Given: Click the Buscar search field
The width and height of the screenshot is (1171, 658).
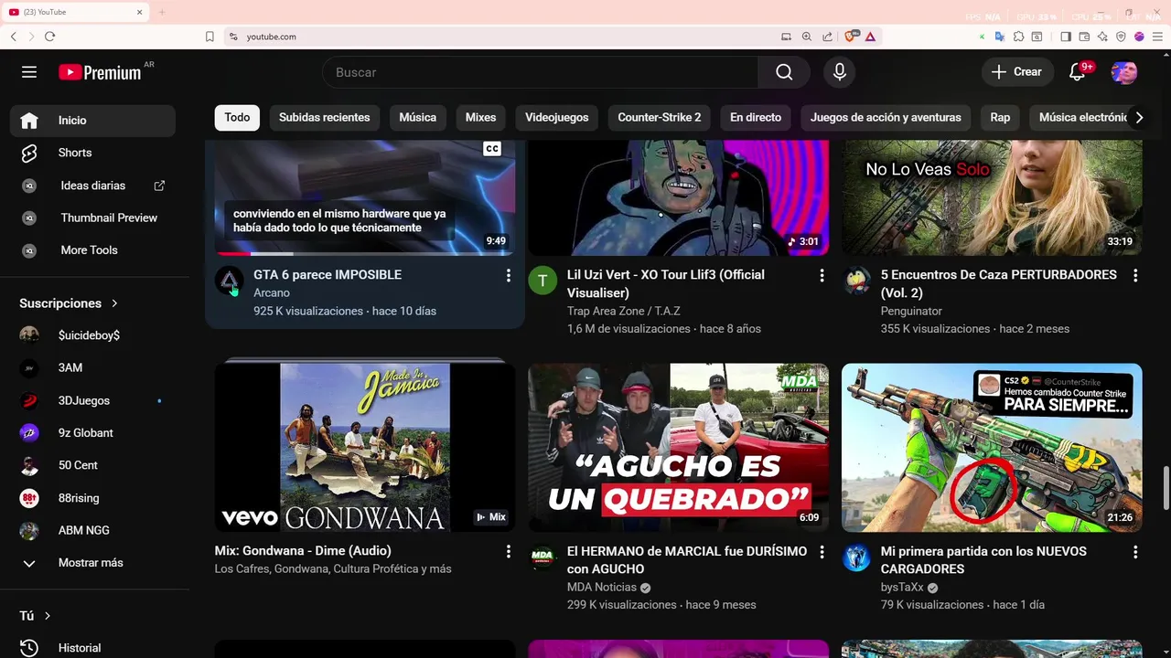Looking at the screenshot, I should pos(540,72).
